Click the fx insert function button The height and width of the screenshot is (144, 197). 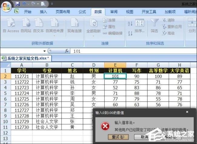point(67,51)
